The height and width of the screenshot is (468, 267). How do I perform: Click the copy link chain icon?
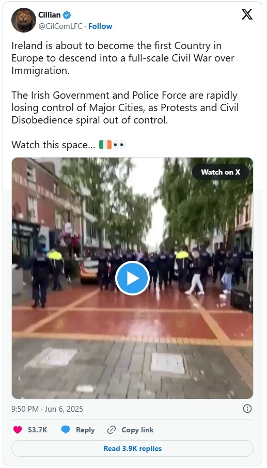pyautogui.click(x=111, y=430)
